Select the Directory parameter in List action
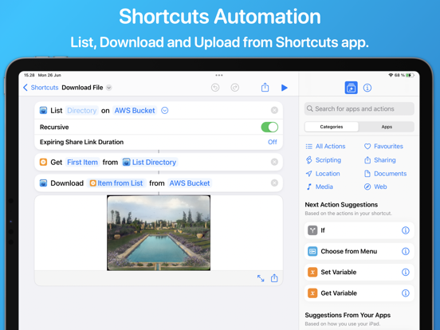 [x=81, y=111]
